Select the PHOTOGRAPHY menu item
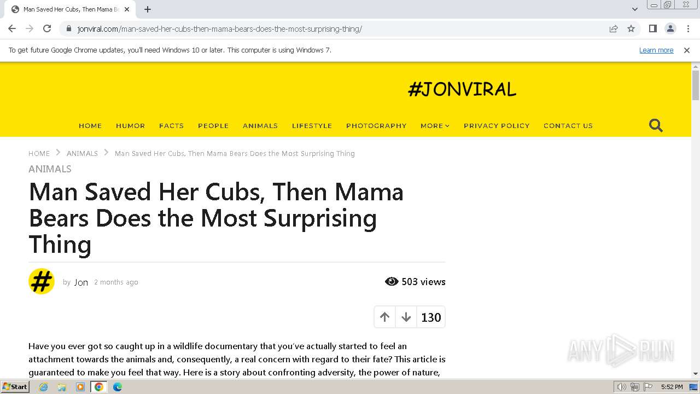Viewport: 700px width, 394px height. coord(376,126)
